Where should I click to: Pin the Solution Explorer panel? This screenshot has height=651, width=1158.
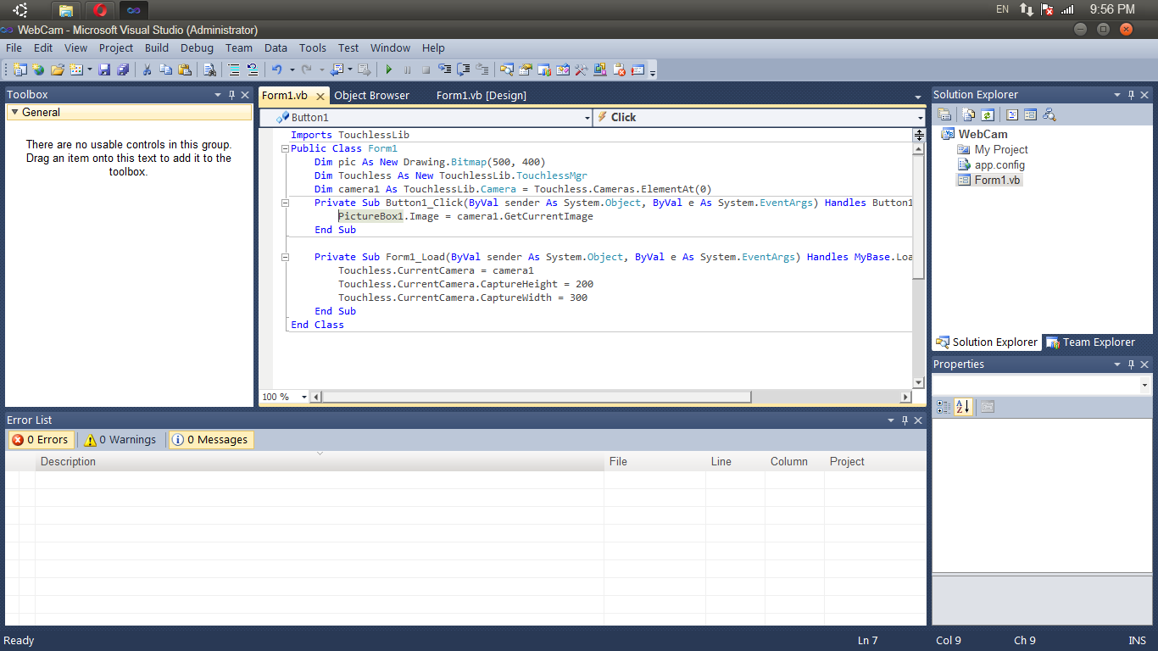click(1130, 94)
